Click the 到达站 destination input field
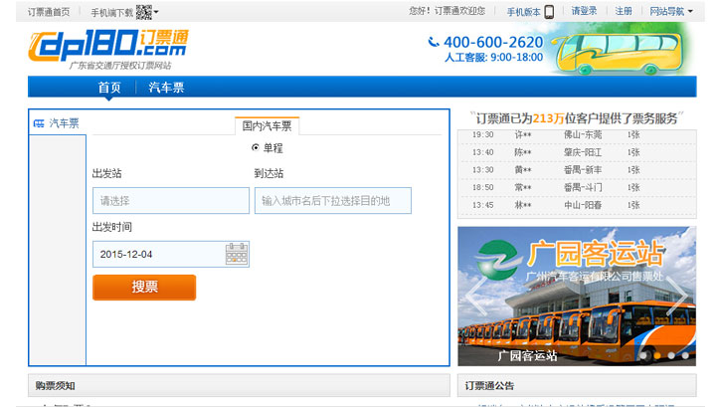This screenshot has height=407, width=719. [x=332, y=200]
